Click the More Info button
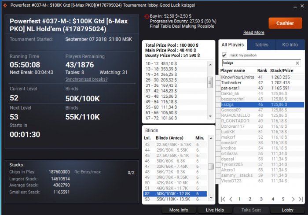 click(179, 210)
